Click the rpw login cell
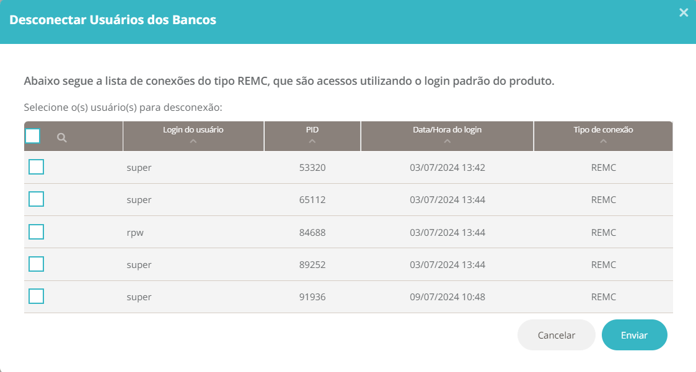The height and width of the screenshot is (372, 696). click(x=135, y=233)
